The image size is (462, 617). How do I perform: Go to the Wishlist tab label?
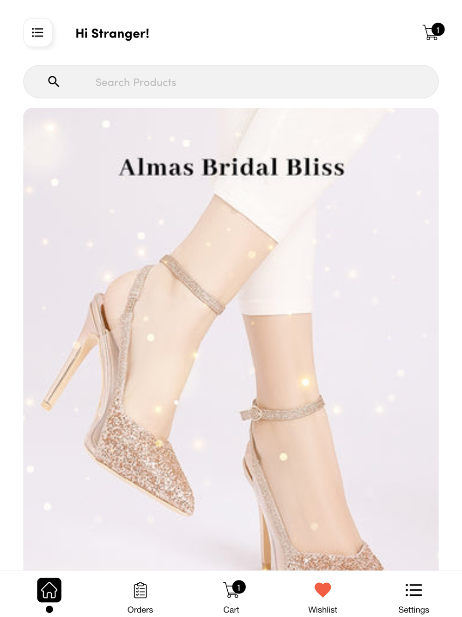click(322, 610)
